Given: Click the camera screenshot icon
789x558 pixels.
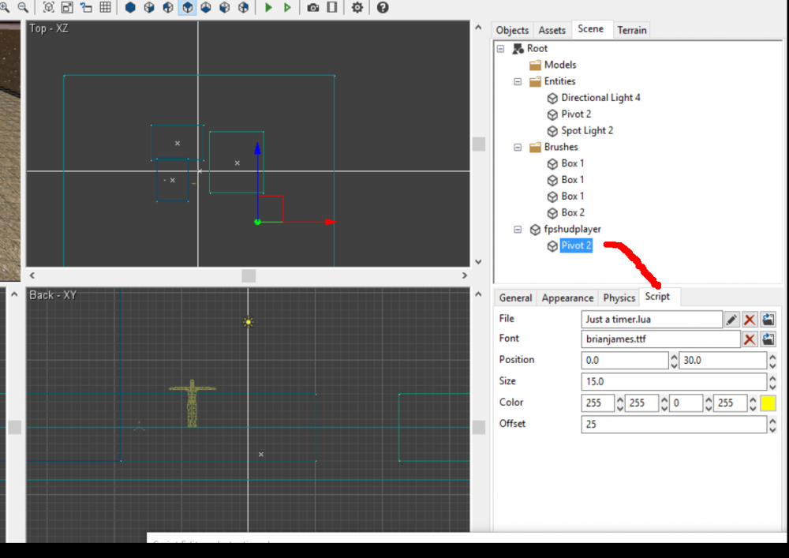Looking at the screenshot, I should [x=313, y=7].
